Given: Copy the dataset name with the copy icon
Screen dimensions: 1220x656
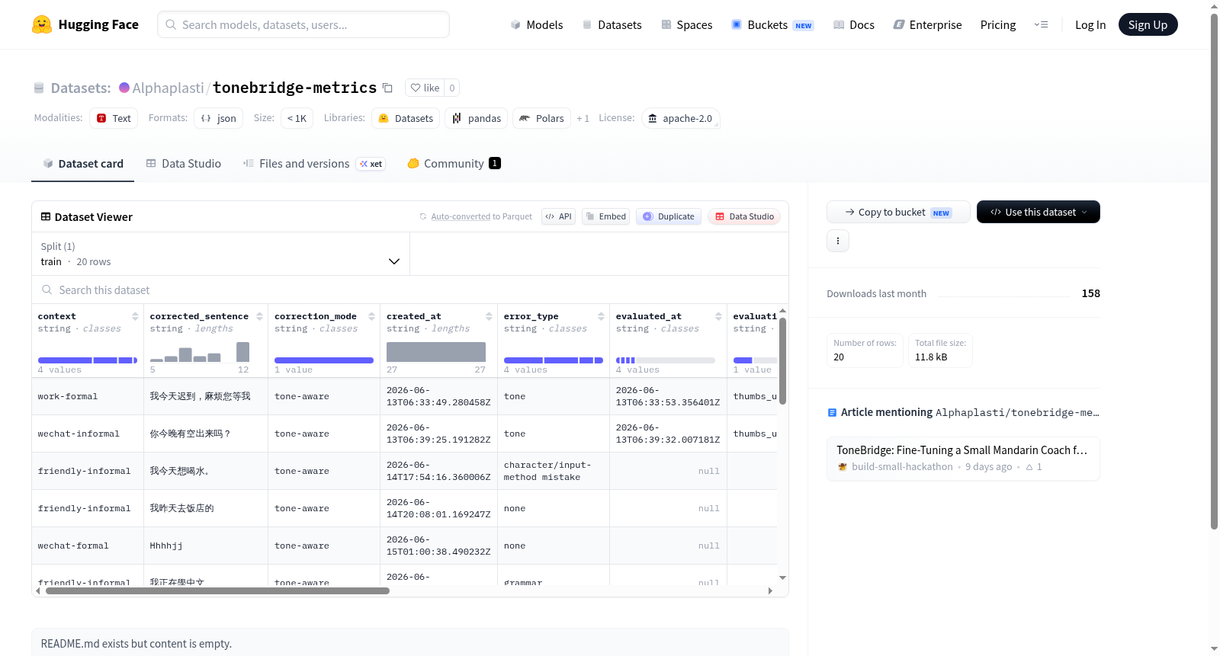Looking at the screenshot, I should click(x=387, y=88).
